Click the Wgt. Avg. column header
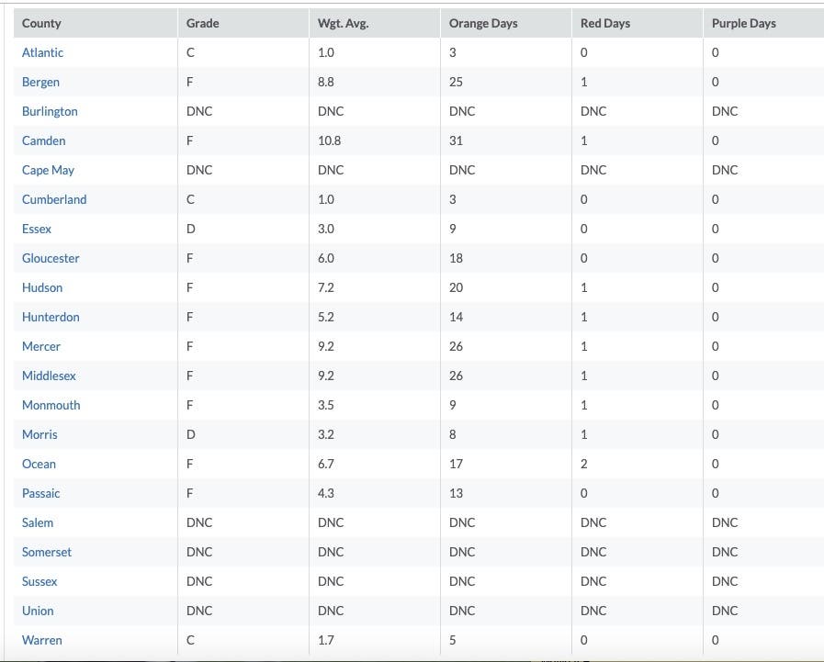The height and width of the screenshot is (662, 824). 343,23
